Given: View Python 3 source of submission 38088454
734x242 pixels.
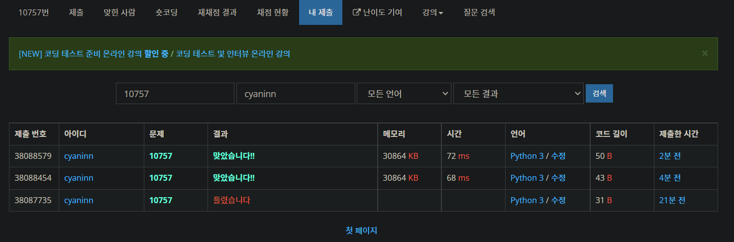Looking at the screenshot, I should [x=527, y=178].
